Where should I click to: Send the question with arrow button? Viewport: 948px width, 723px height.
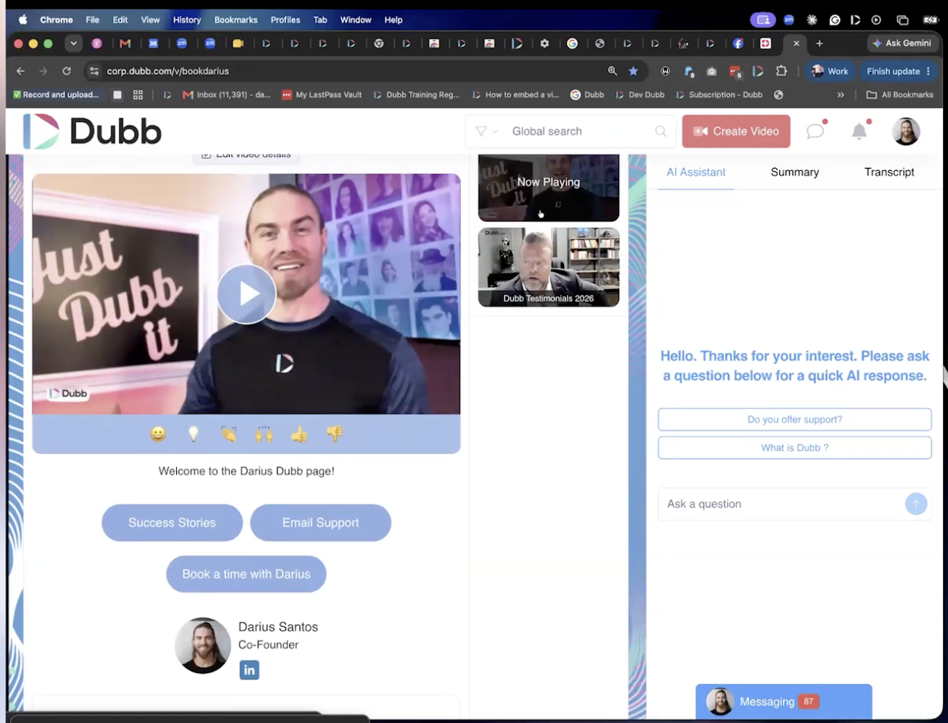[916, 504]
